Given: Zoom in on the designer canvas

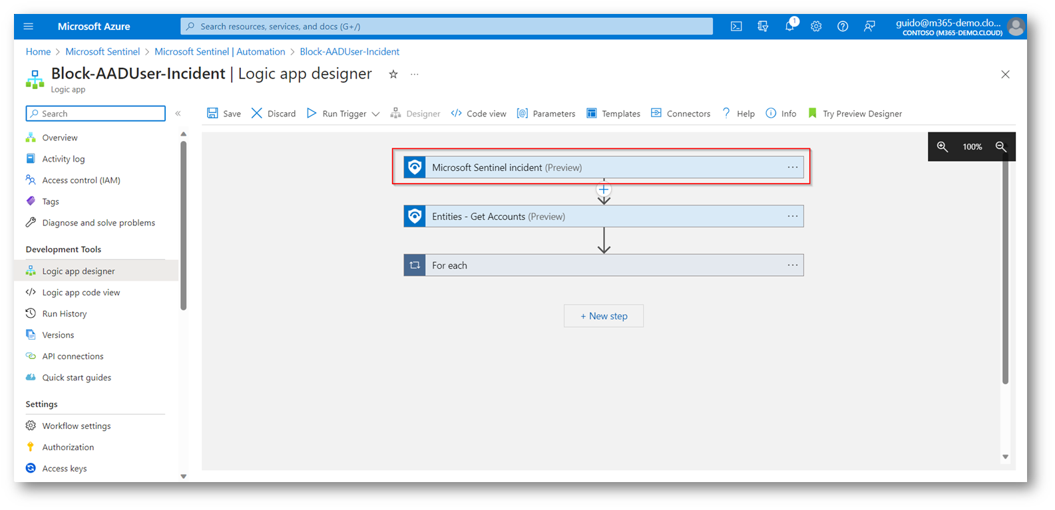Looking at the screenshot, I should pyautogui.click(x=943, y=147).
